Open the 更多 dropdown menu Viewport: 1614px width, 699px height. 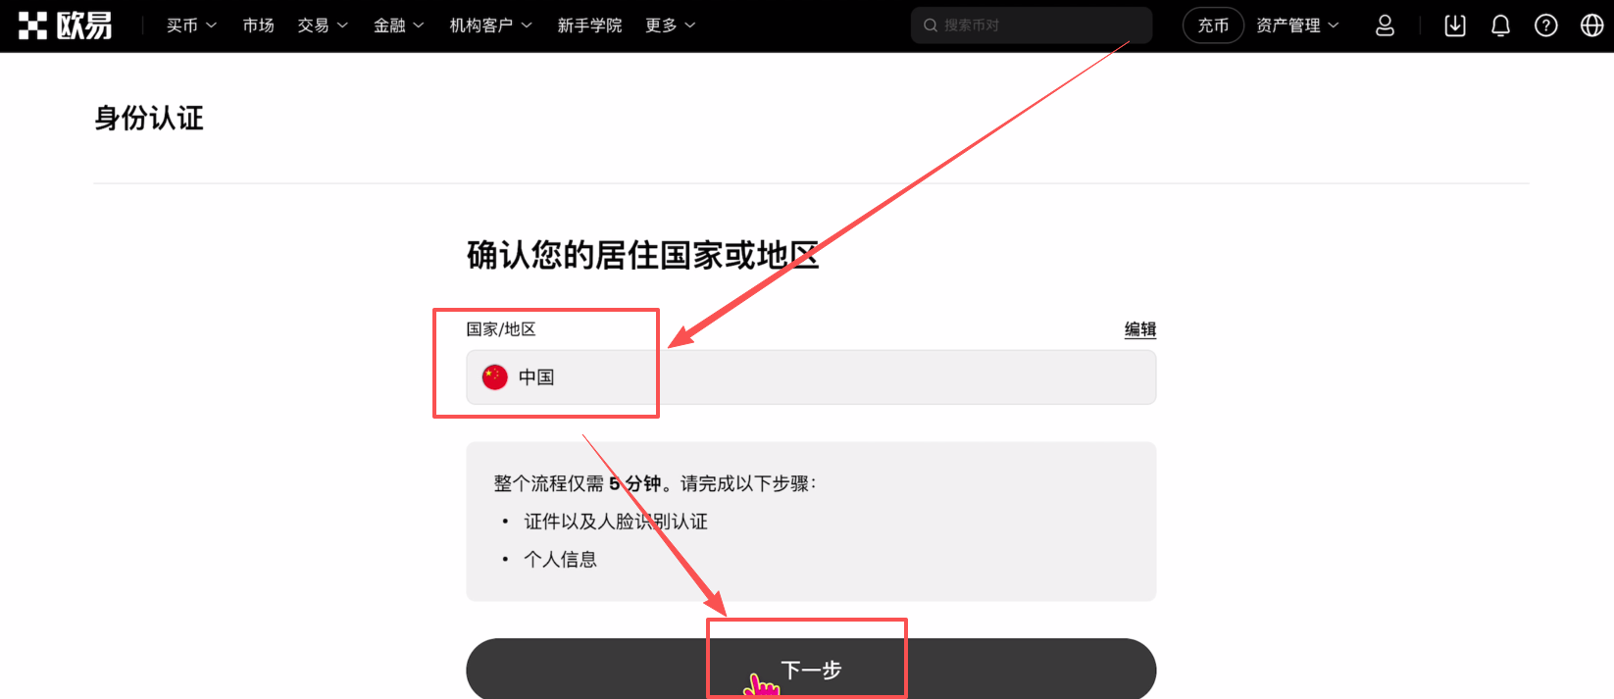pos(670,25)
